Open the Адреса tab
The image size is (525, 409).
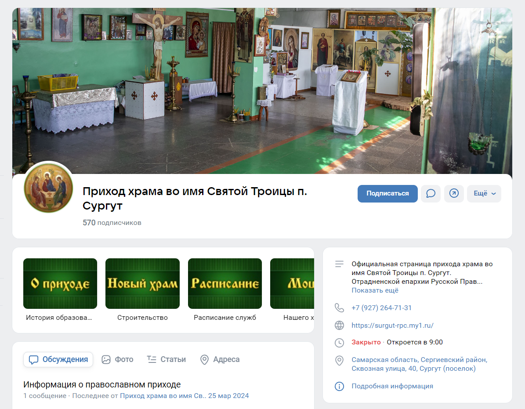(x=220, y=359)
